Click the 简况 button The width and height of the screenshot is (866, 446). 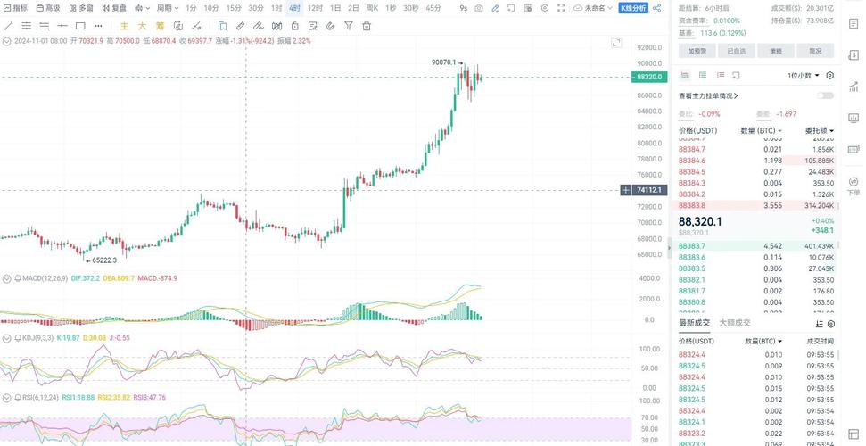pyautogui.click(x=815, y=51)
